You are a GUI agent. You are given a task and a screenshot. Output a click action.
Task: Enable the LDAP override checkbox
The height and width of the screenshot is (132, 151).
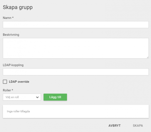[x=5, y=82]
